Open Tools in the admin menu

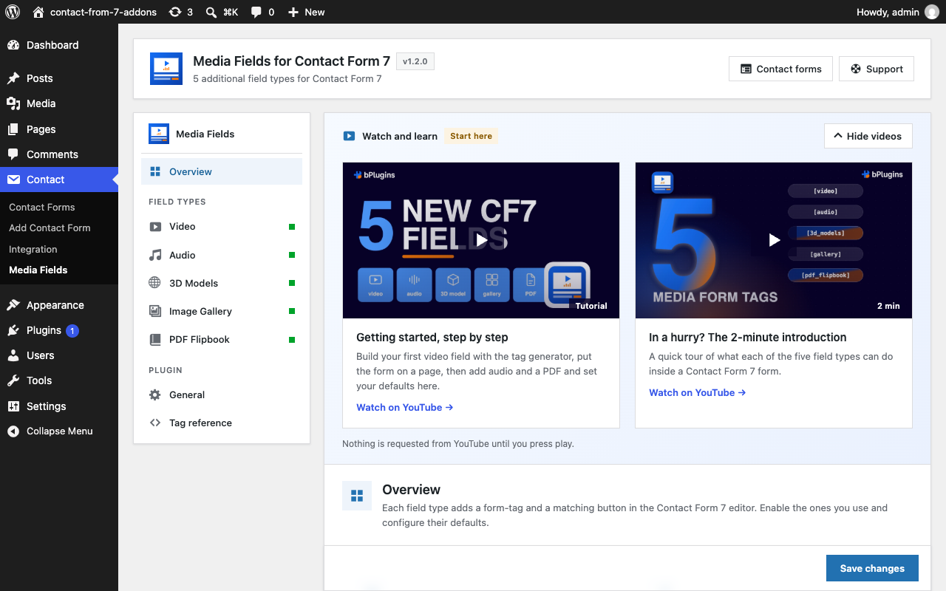pos(59,380)
